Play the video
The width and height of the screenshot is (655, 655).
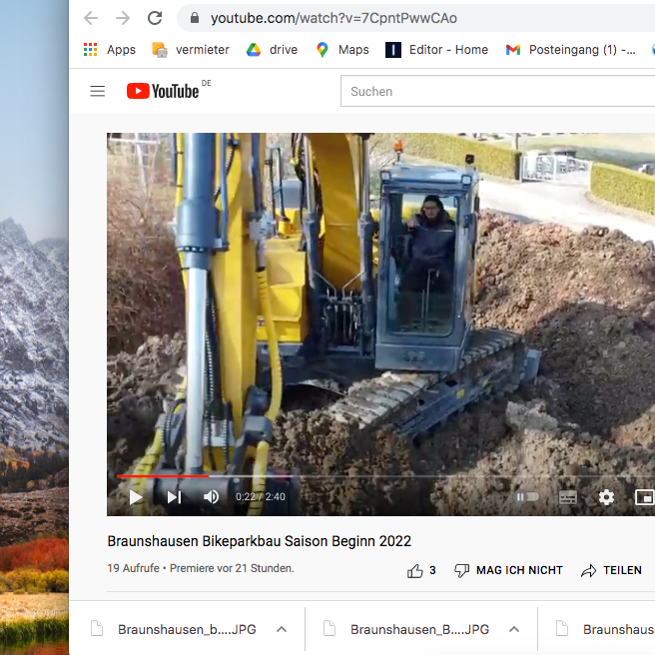coord(136,497)
